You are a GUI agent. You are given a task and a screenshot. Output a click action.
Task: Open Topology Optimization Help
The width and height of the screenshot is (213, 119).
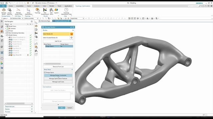[x=66, y=11]
